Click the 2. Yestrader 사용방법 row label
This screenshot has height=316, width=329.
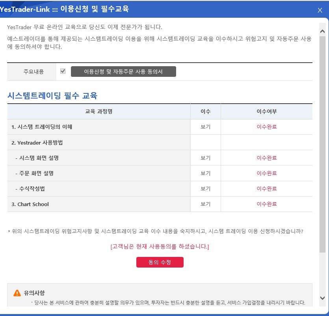coord(37,143)
